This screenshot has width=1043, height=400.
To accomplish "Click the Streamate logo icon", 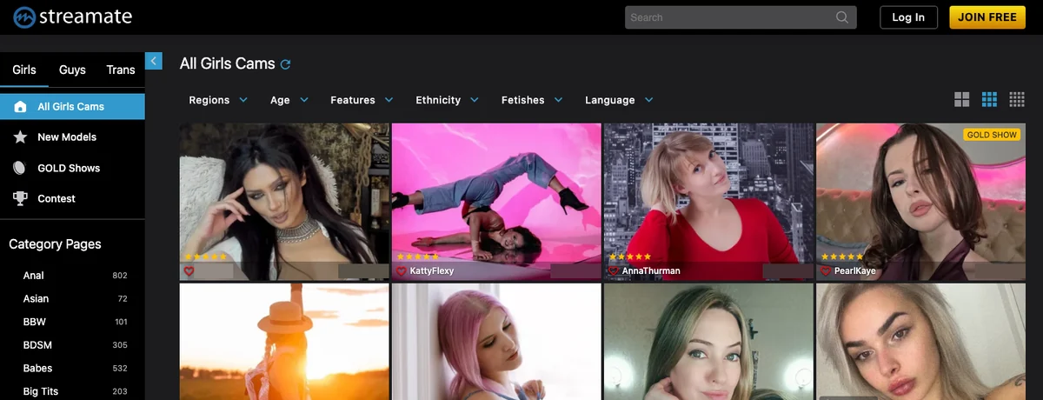I will click(x=24, y=17).
